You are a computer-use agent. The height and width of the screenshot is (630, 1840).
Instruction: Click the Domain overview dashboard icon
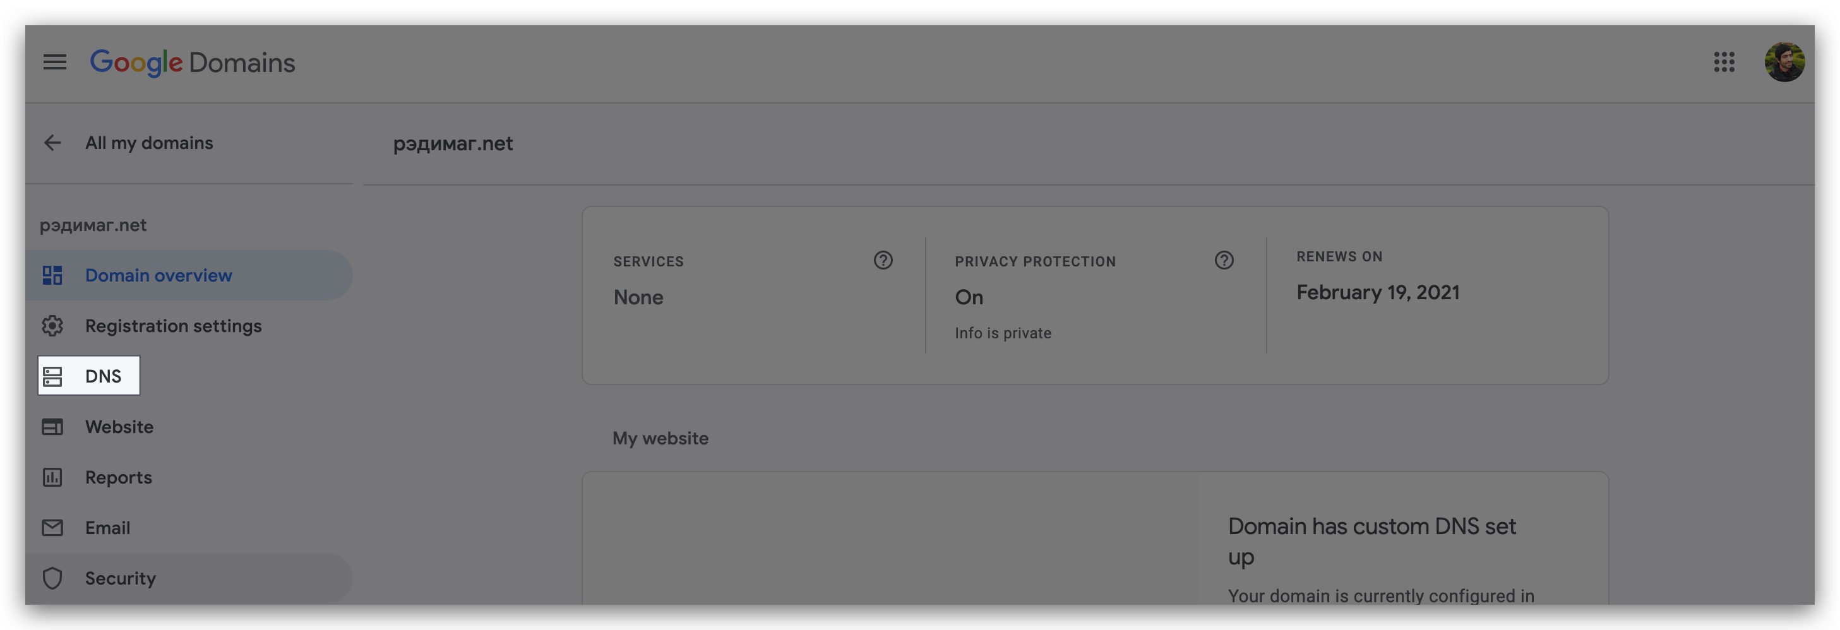(52, 275)
